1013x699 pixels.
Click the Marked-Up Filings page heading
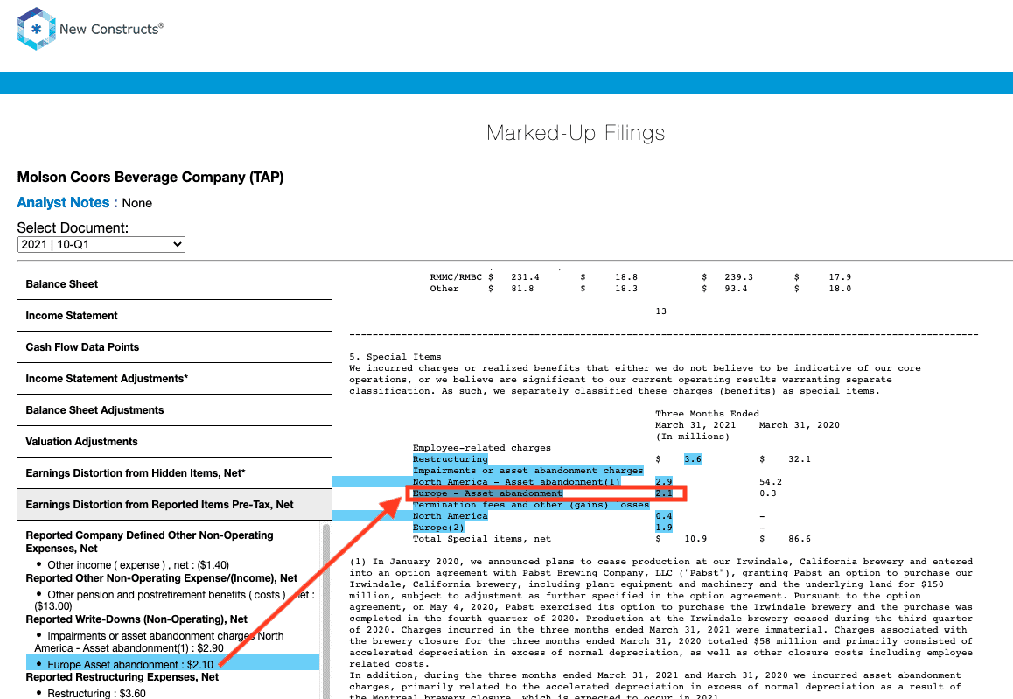576,133
